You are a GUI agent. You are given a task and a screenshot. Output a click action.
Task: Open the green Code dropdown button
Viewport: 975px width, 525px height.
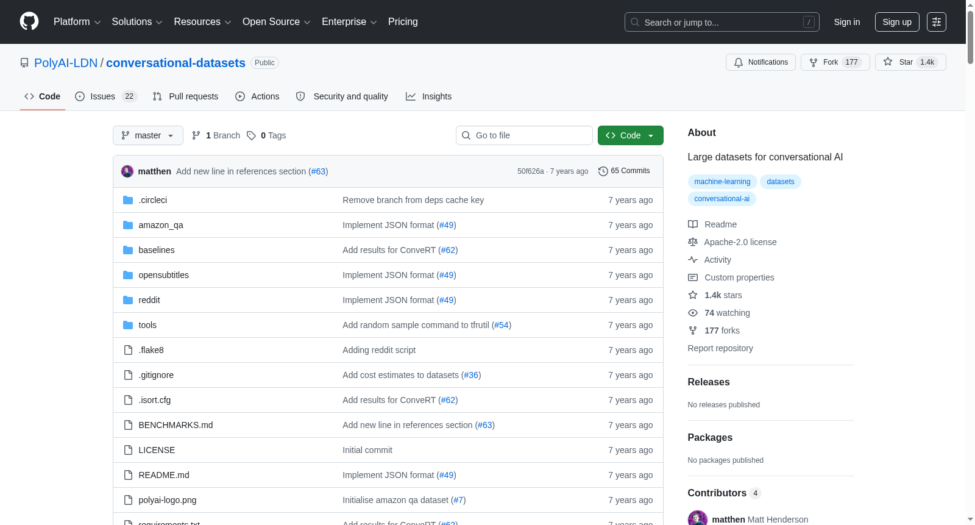tap(631, 135)
